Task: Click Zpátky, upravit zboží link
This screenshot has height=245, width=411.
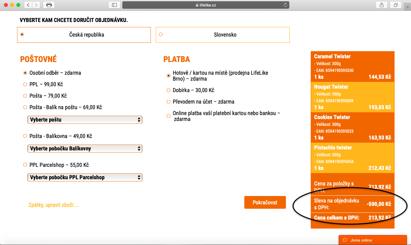Action: 53,205
